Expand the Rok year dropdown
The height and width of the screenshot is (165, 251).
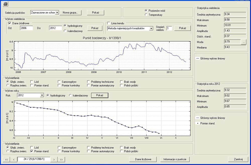click(x=42, y=95)
